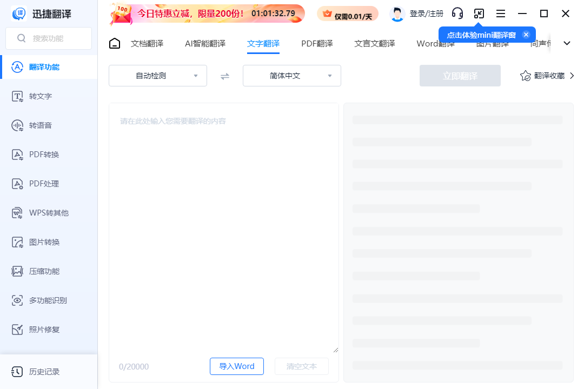Swap source and target languages
The width and height of the screenshot is (584, 389).
tap(225, 76)
